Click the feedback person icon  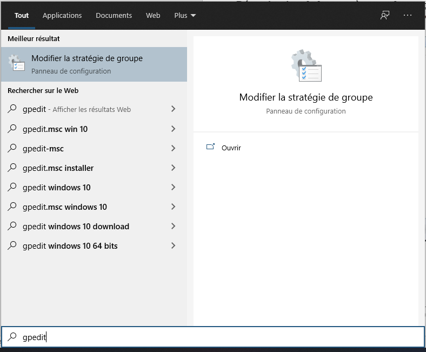[385, 15]
